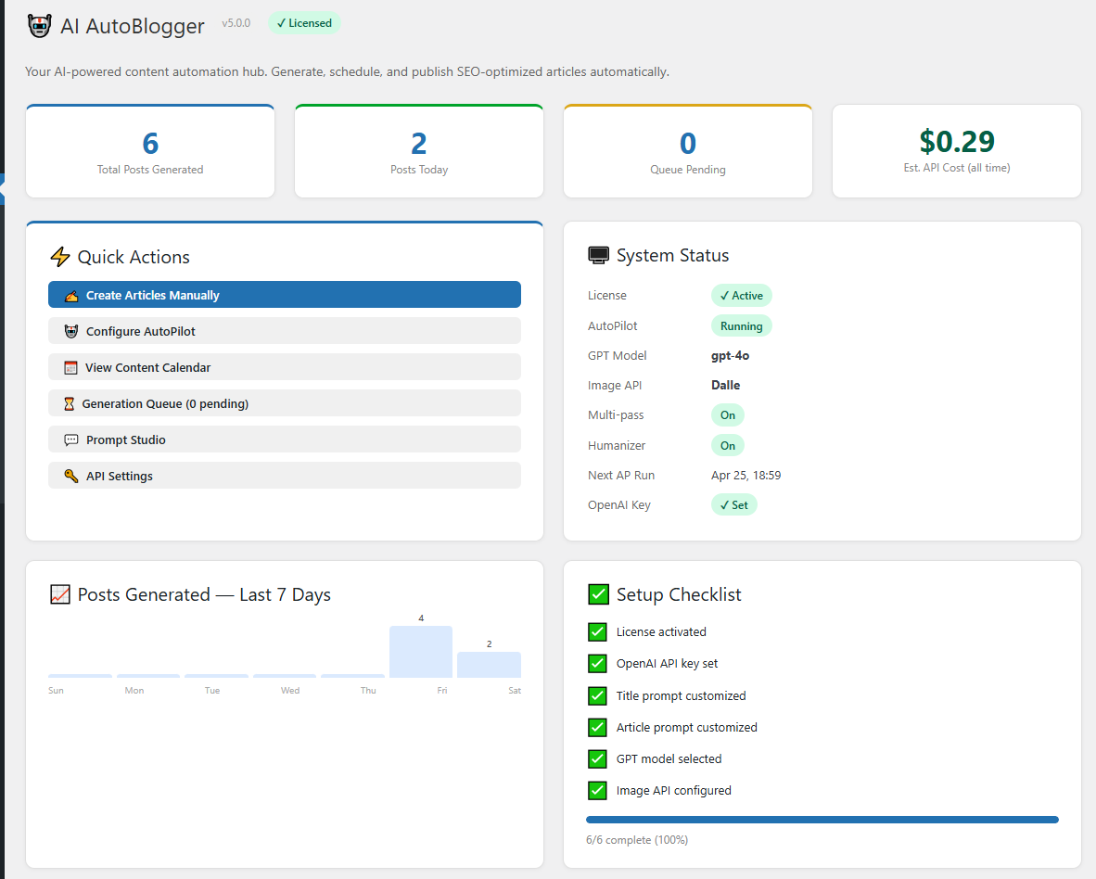
Task: Click the green check icon beside Setup Checklist heading
Action: point(598,594)
